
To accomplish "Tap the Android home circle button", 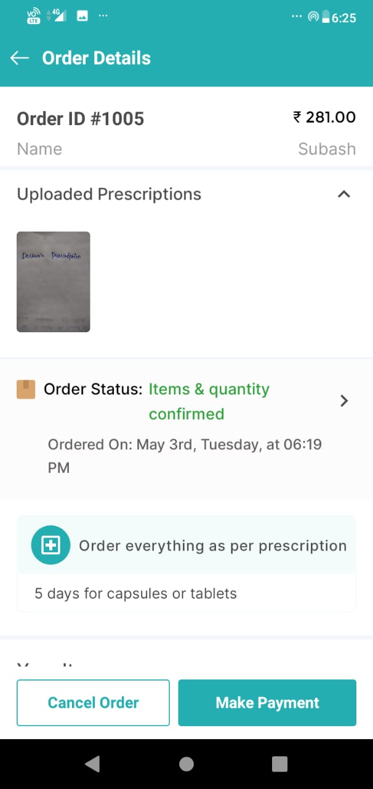I will [186, 764].
